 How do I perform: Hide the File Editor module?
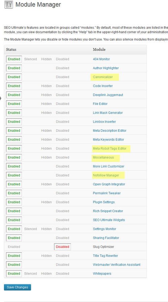[46, 104]
